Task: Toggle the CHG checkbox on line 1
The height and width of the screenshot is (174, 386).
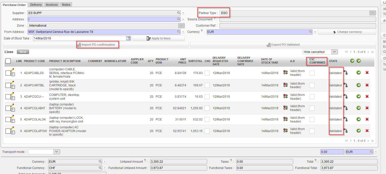Action: pyautogui.click(x=207, y=73)
